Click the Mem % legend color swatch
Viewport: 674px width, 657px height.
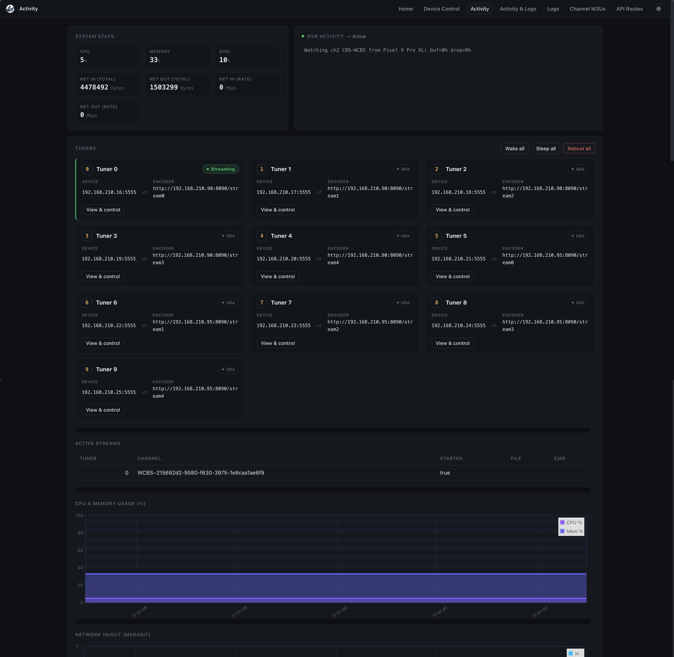[562, 531]
